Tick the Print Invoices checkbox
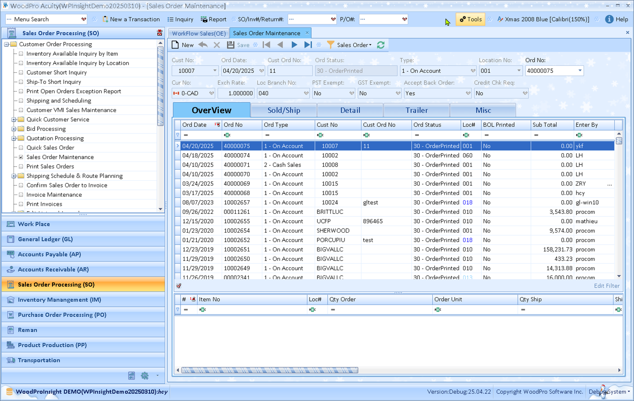 [21, 204]
